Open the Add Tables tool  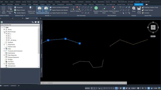(x=4, y=10)
